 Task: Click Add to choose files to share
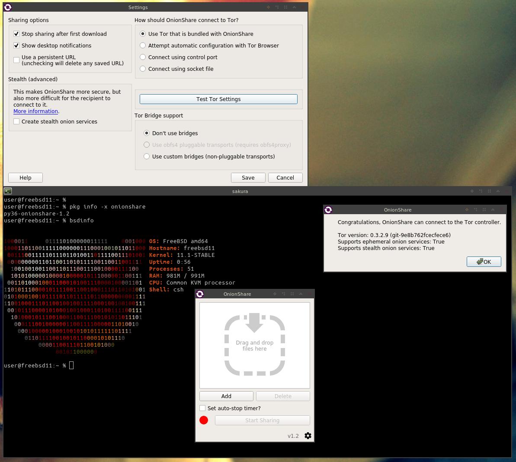point(226,396)
